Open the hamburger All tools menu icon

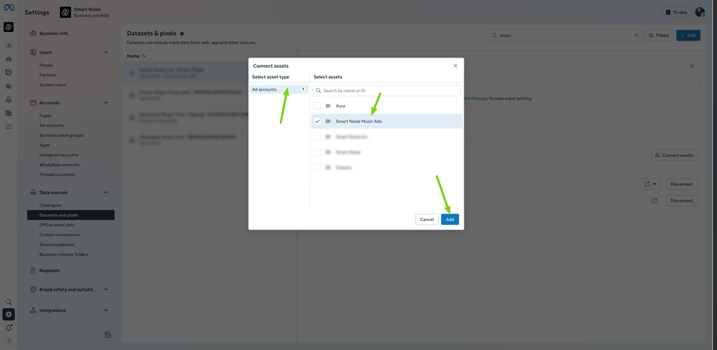tap(9, 127)
